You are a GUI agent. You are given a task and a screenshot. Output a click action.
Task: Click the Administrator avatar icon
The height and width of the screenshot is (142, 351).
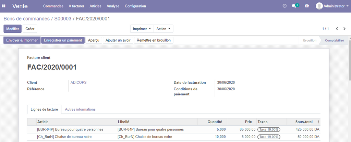tap(319, 6)
